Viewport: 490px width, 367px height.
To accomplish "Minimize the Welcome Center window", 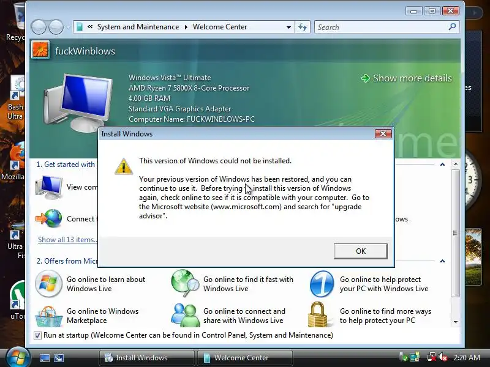I will pos(414,11).
